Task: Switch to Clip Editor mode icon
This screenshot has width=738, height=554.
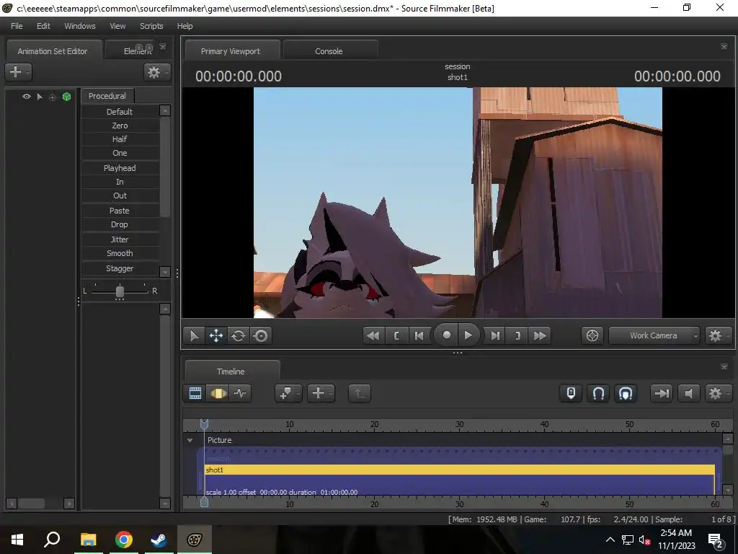Action: point(195,393)
